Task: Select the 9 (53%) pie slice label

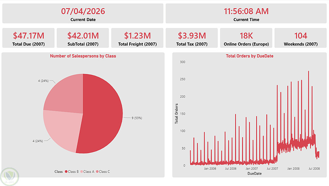Action: pyautogui.click(x=137, y=118)
